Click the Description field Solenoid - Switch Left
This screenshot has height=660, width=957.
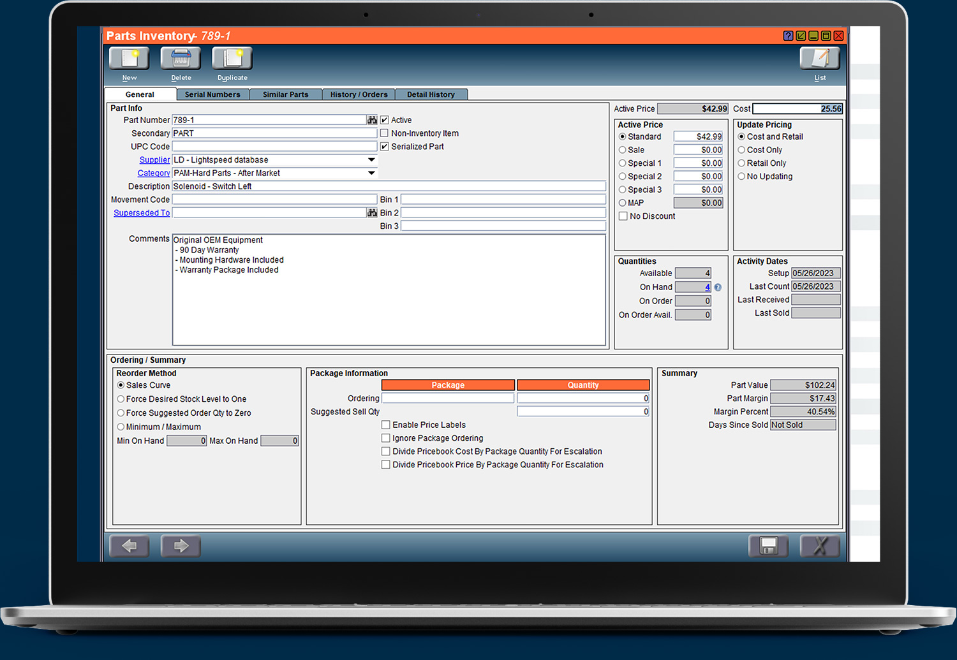pos(389,186)
